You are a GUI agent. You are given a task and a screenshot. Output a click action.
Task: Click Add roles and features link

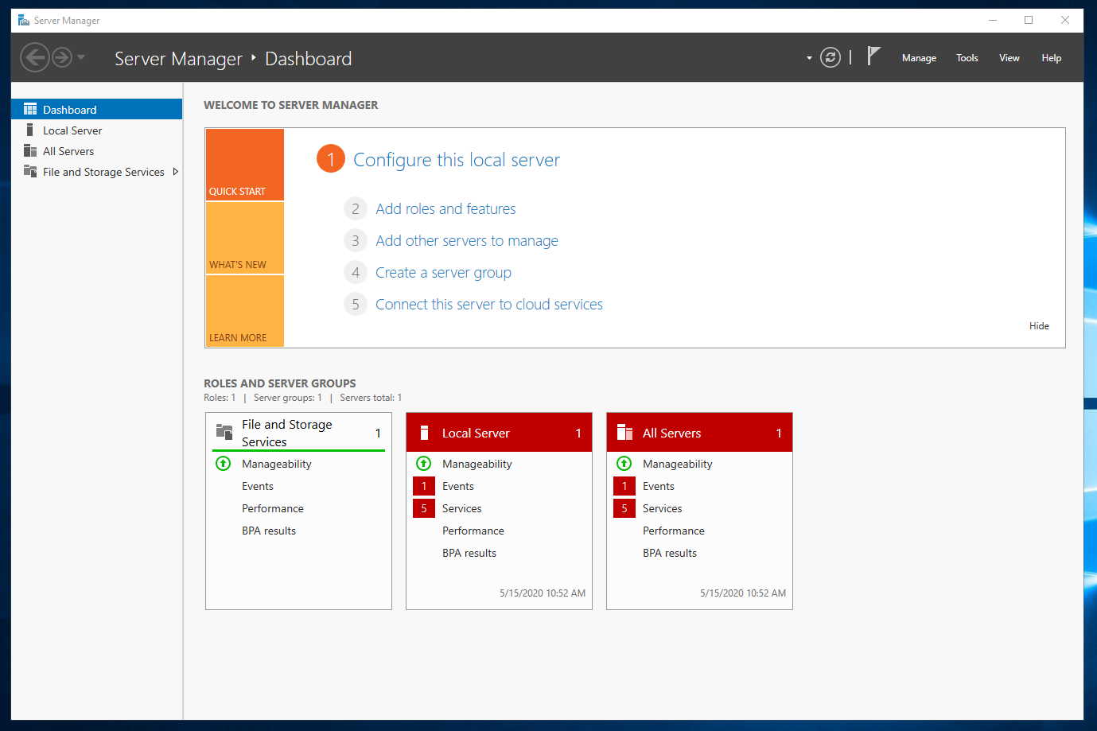[x=445, y=209]
